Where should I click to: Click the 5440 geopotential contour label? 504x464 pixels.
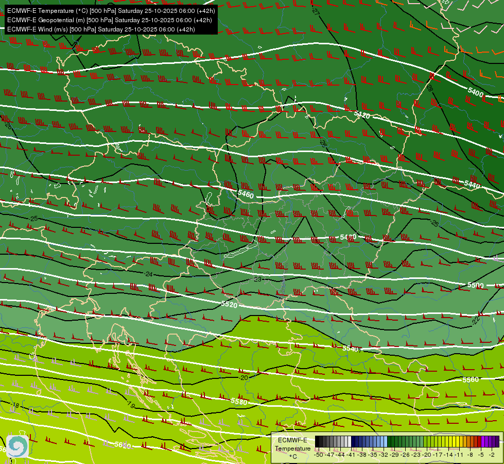(x=472, y=185)
